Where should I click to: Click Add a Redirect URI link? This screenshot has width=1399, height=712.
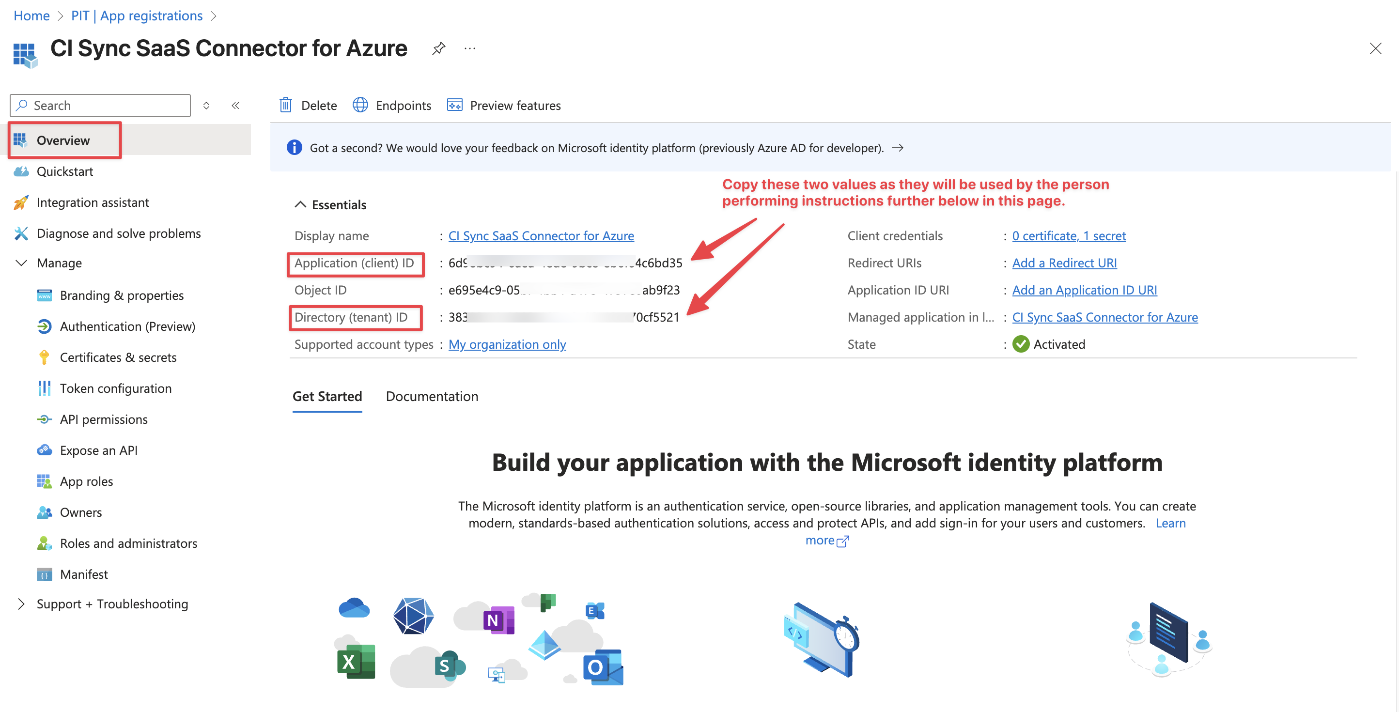(x=1064, y=263)
